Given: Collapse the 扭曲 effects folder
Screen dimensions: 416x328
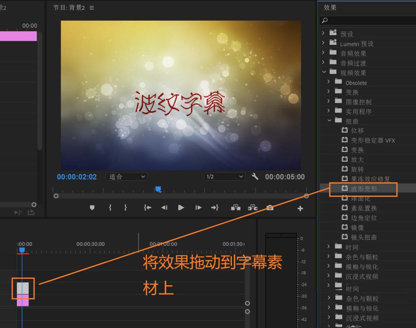Looking at the screenshot, I should click(x=329, y=121).
